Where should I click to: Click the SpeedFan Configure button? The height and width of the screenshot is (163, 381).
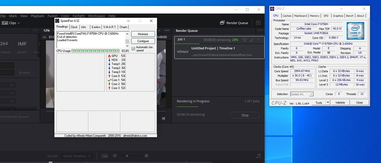tap(143, 41)
